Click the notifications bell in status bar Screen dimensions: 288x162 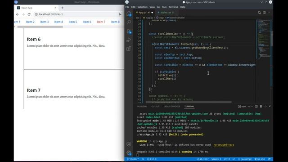point(269,159)
